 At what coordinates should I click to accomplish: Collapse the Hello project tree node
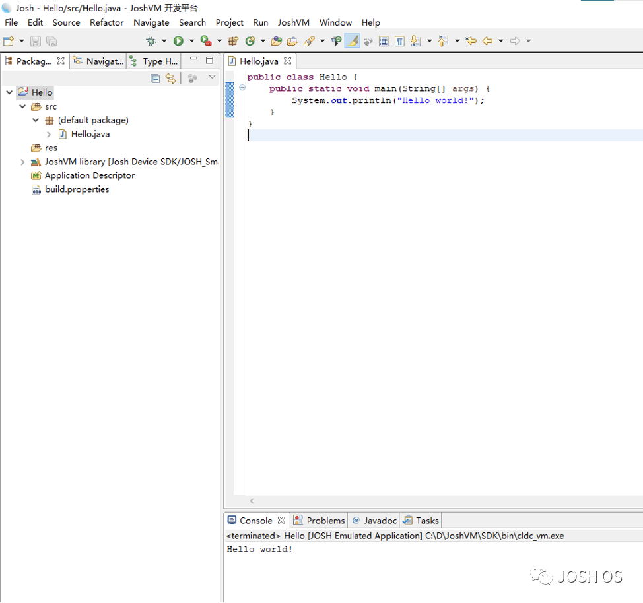(x=9, y=92)
